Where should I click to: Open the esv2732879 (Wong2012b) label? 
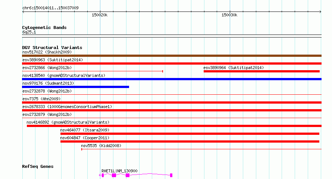47,114
